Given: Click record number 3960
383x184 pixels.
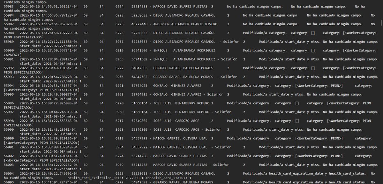Looking at the screenshot, I should click(x=119, y=112).
